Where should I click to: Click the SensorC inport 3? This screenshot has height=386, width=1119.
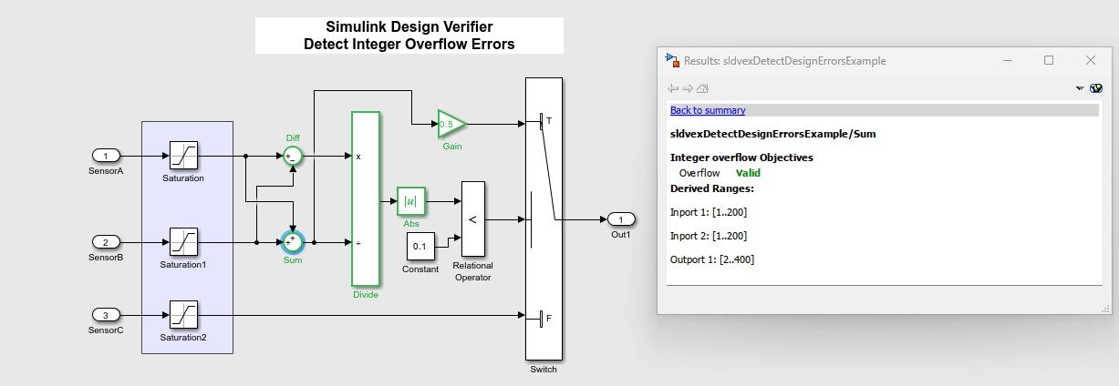[x=106, y=315]
